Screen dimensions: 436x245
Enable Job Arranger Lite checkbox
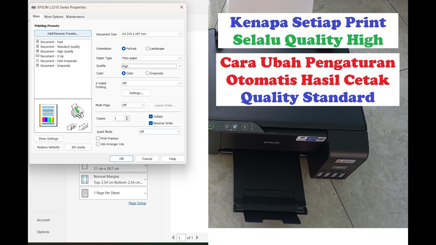point(98,144)
